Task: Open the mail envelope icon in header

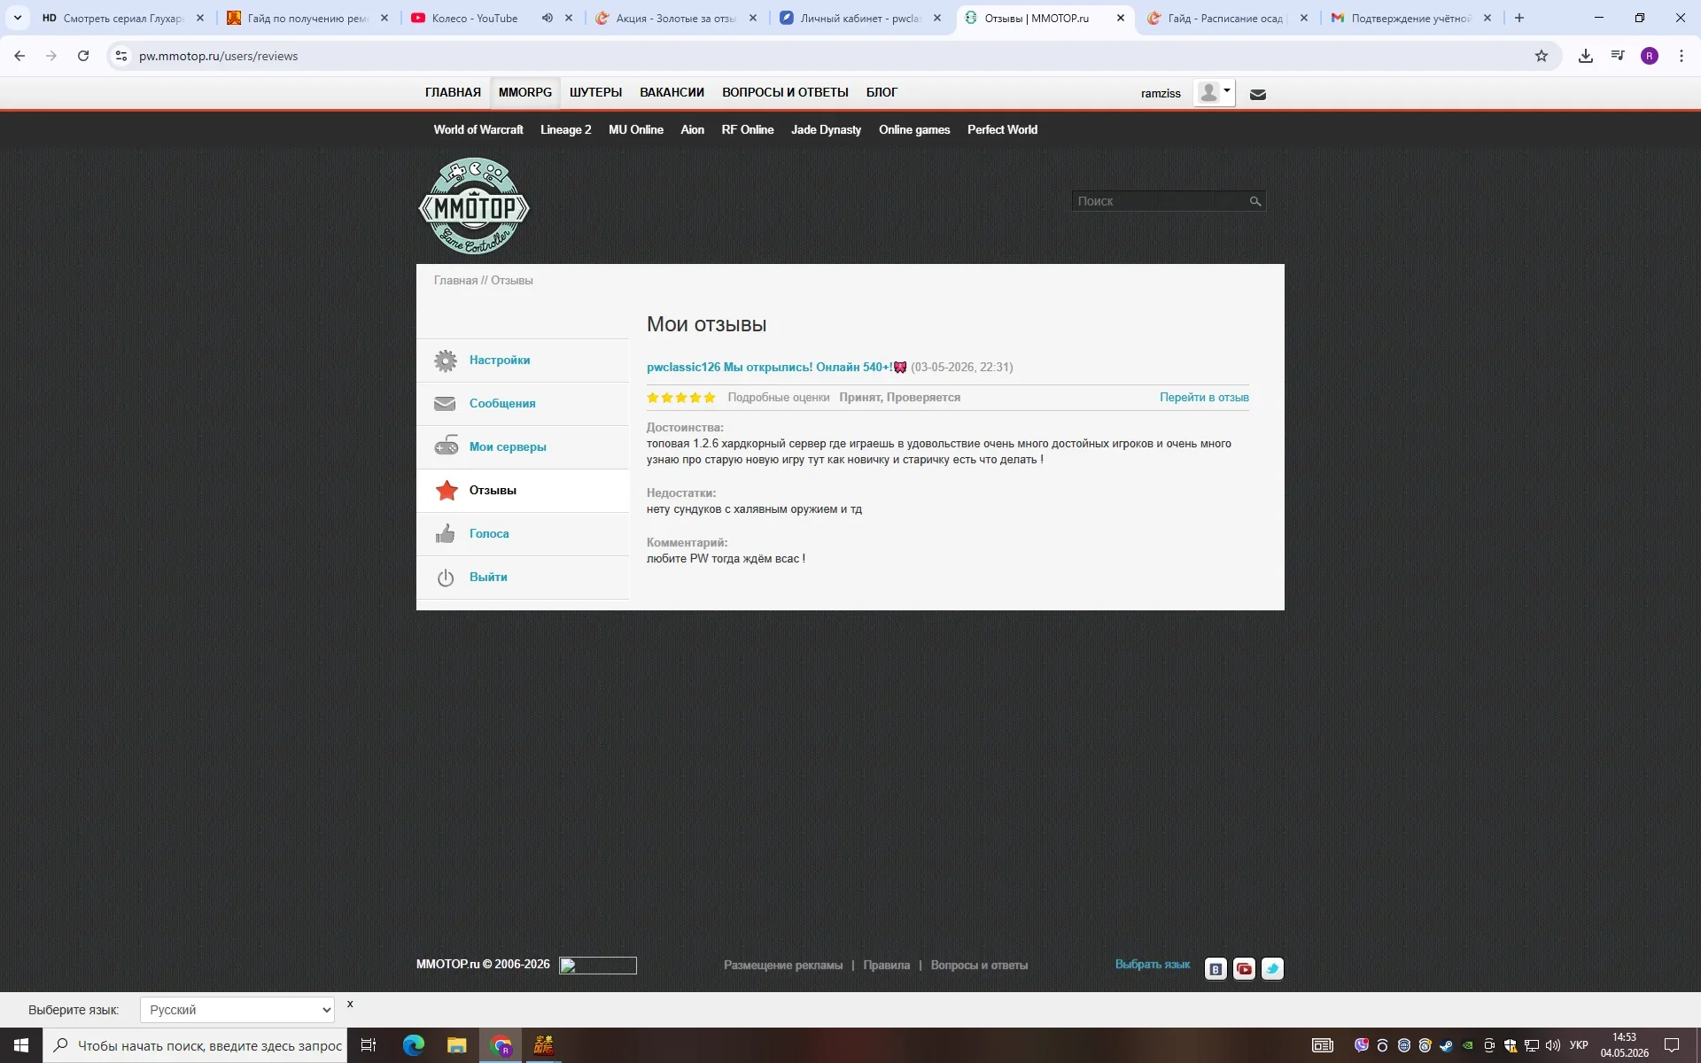Action: [1257, 95]
